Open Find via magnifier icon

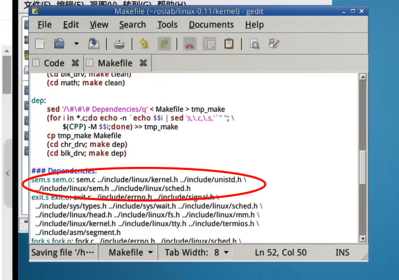(255, 44)
